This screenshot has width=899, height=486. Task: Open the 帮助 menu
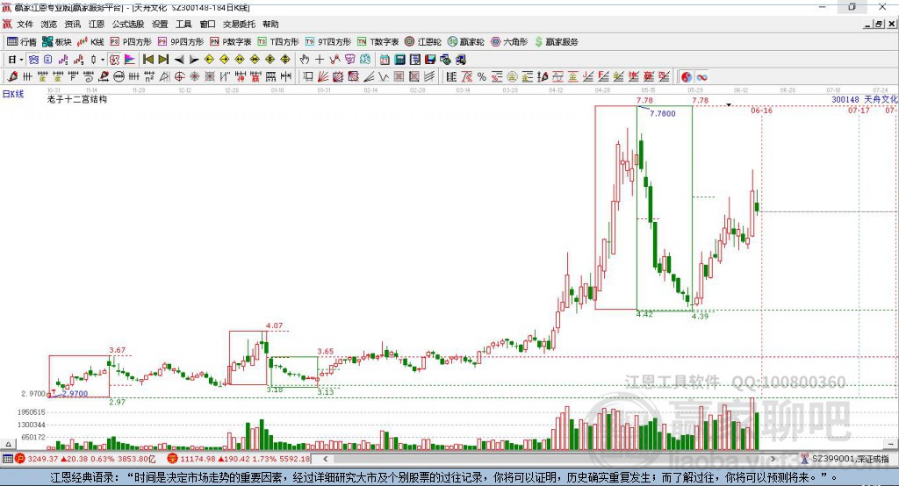(270, 24)
